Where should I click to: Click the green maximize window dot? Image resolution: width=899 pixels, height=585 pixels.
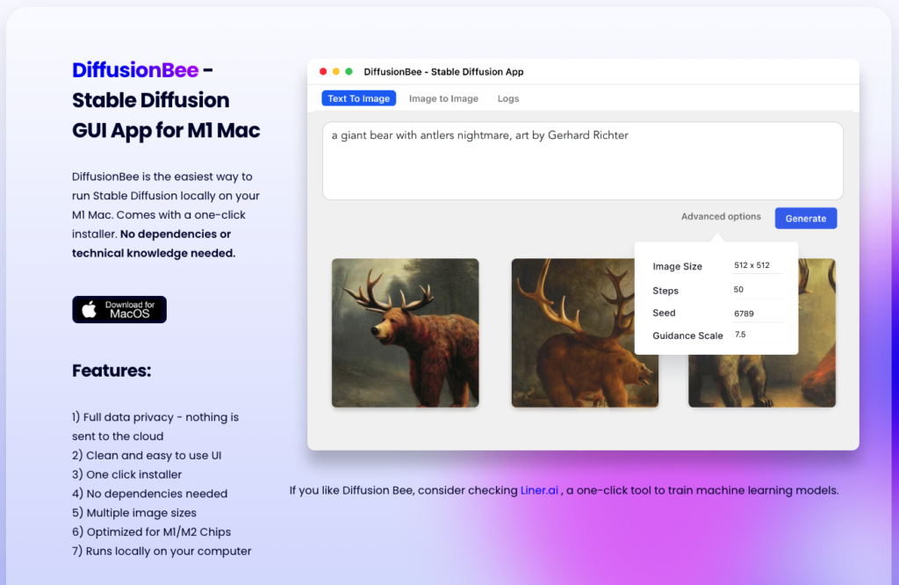[x=349, y=71]
